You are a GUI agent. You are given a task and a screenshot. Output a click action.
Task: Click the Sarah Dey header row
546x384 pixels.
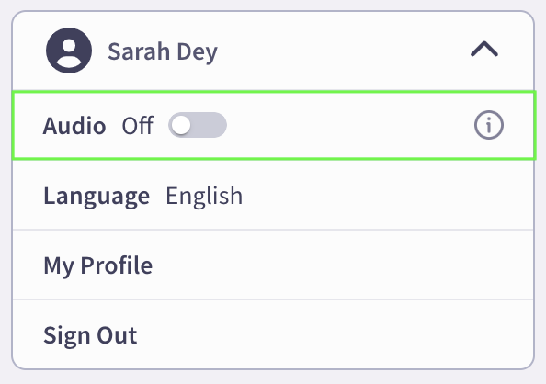(273, 51)
